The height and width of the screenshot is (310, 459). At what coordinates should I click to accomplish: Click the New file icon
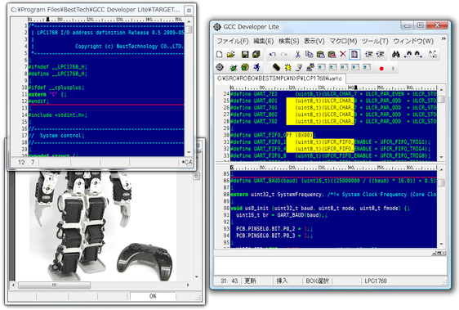point(219,54)
